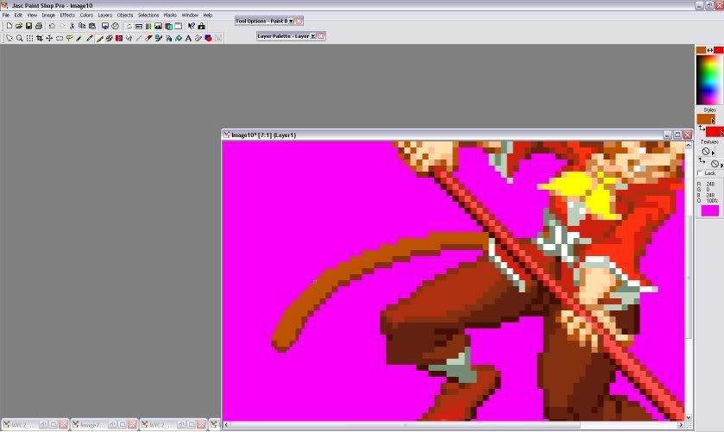The image size is (724, 432).
Task: Click the Styles swap arrows icon
Action: coord(701,128)
